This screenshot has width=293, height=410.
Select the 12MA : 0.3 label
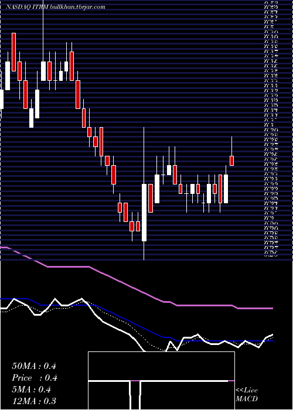click(34, 401)
